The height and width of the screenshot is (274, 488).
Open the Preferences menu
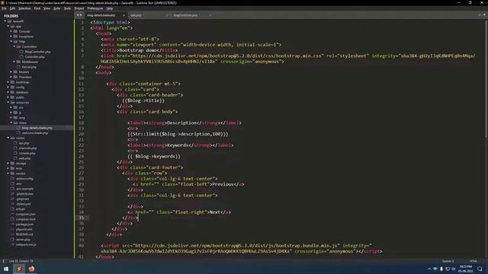tap(95, 8)
